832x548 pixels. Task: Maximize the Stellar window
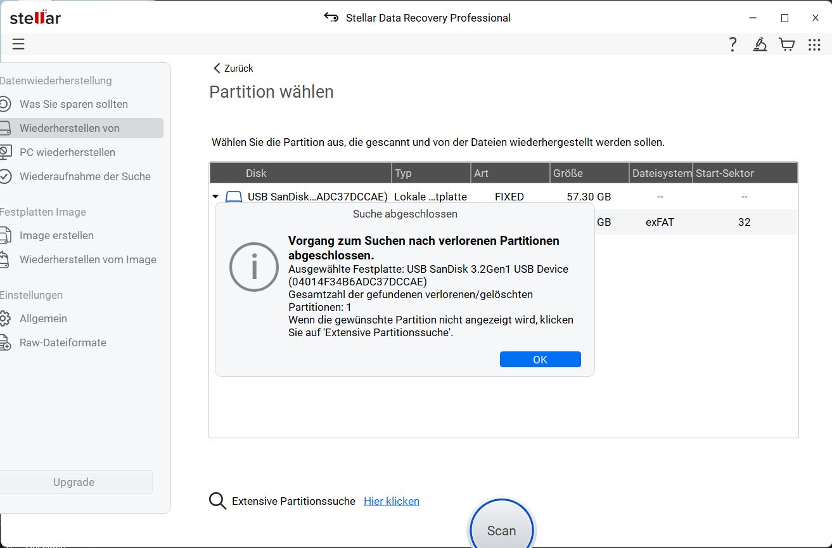[x=784, y=18]
